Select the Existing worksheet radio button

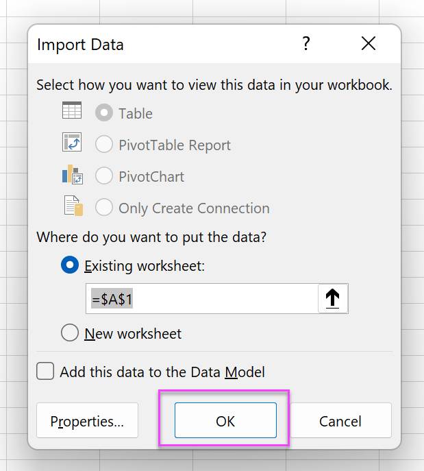pos(70,266)
